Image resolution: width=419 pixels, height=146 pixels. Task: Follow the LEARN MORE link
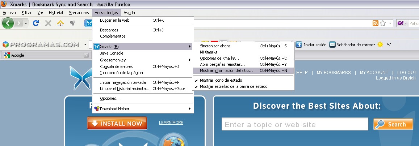click(x=171, y=123)
